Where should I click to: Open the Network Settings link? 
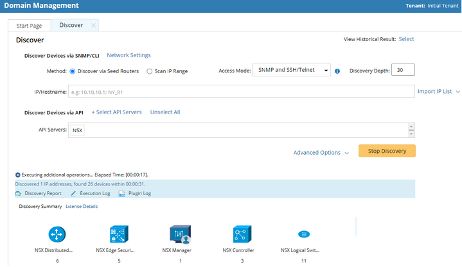pyautogui.click(x=129, y=55)
